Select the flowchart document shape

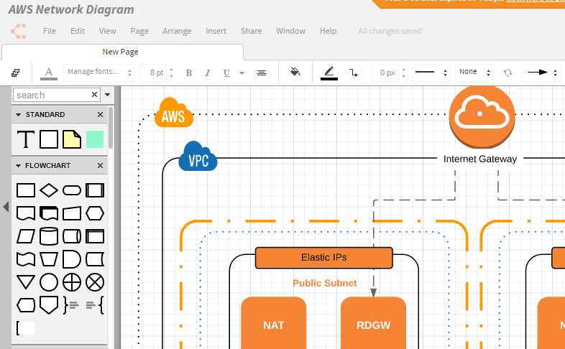pyautogui.click(x=26, y=213)
